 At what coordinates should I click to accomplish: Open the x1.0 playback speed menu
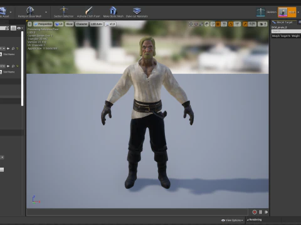click(x=110, y=24)
